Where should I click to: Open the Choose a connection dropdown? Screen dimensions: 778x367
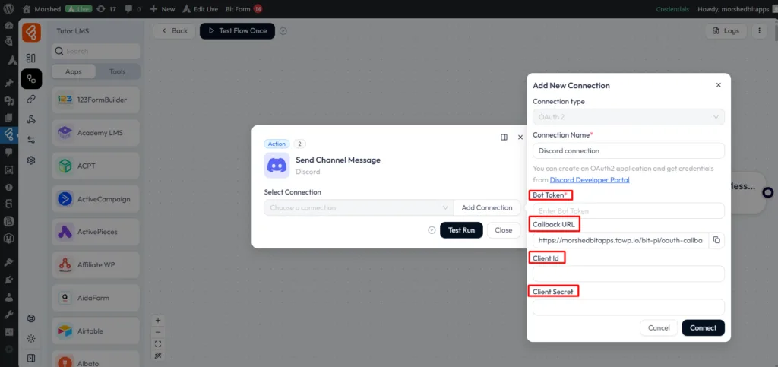click(x=359, y=207)
